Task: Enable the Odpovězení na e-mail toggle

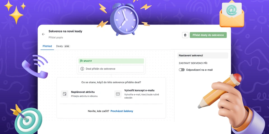Action: pos(182,70)
